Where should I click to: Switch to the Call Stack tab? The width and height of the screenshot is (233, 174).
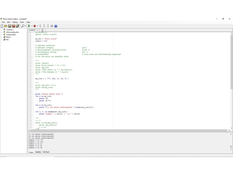coord(46,152)
